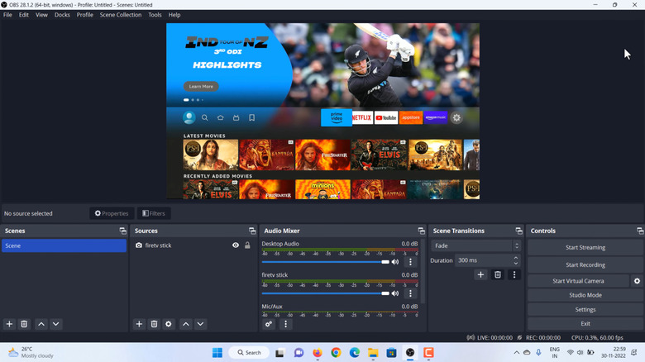Pop out the Sources dock
The image size is (645, 362).
[x=252, y=231]
